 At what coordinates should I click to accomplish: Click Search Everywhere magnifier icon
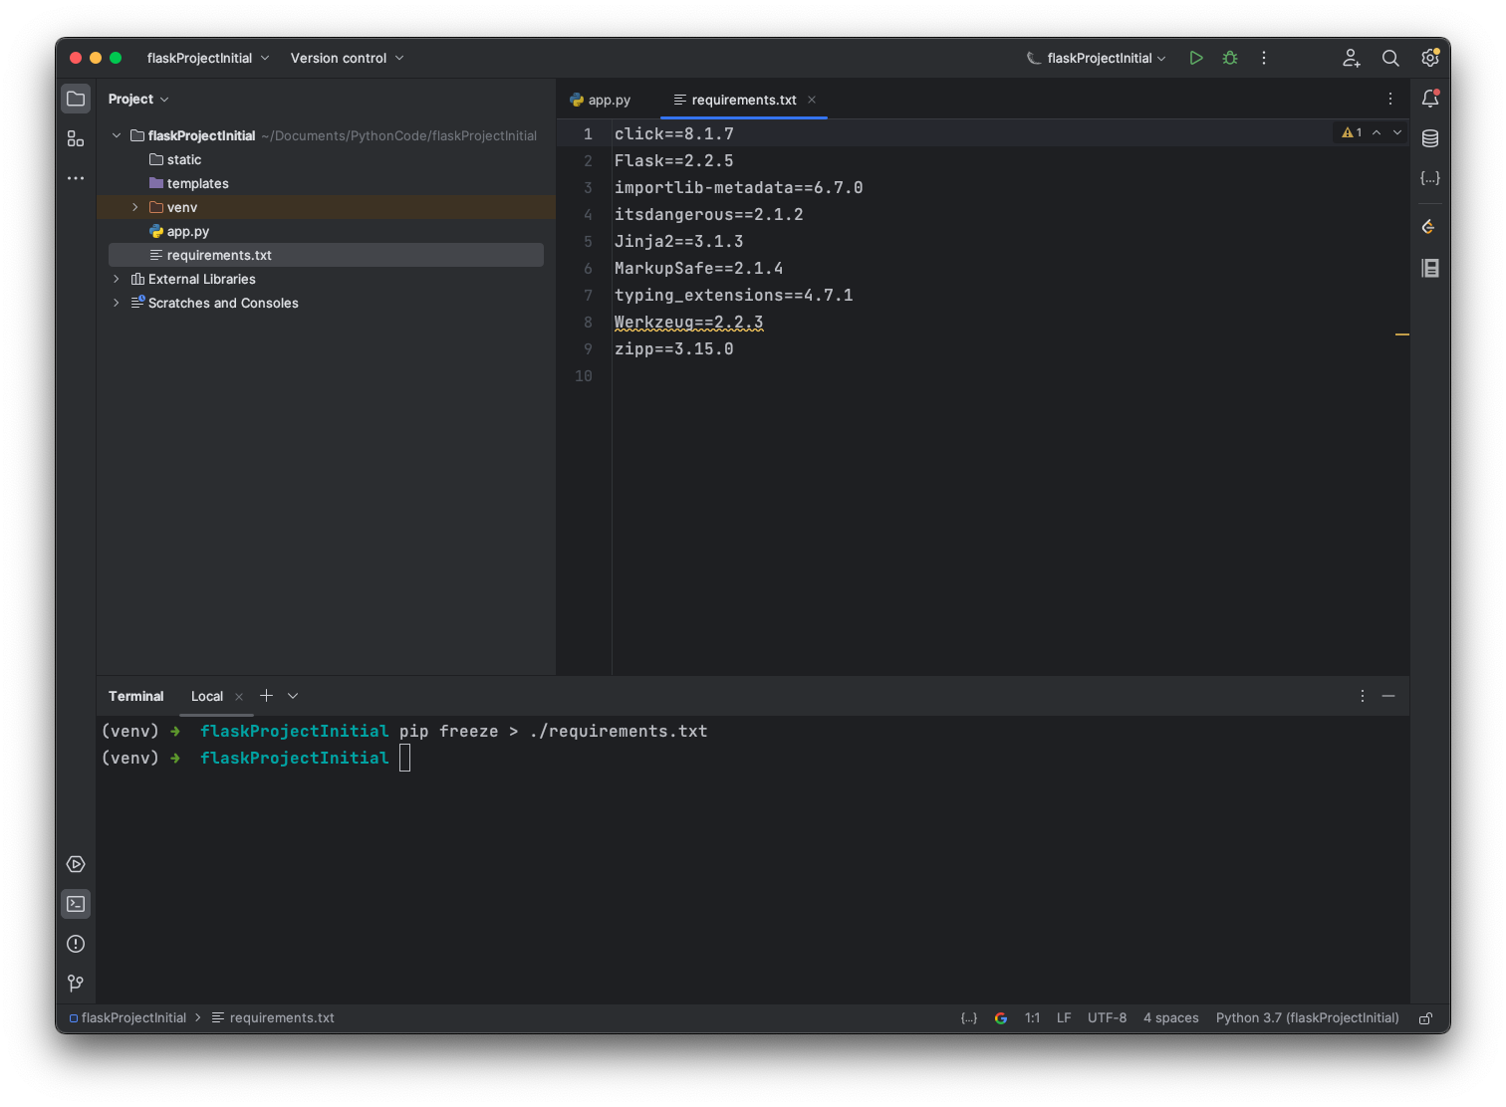pos(1390,58)
